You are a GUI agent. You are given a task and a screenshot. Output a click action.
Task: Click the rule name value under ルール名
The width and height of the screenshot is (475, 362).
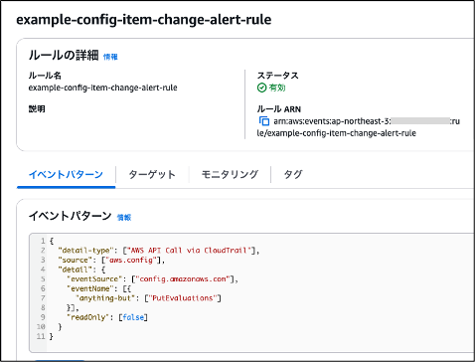[x=102, y=88]
